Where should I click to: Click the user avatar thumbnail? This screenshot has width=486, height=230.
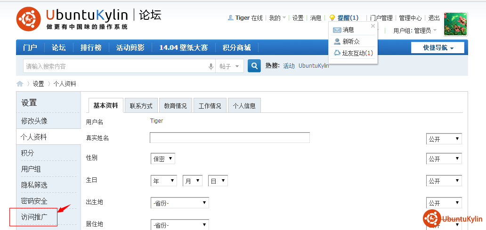click(x=455, y=24)
